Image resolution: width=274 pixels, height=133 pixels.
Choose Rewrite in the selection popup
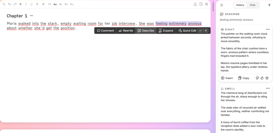[x=126, y=31]
